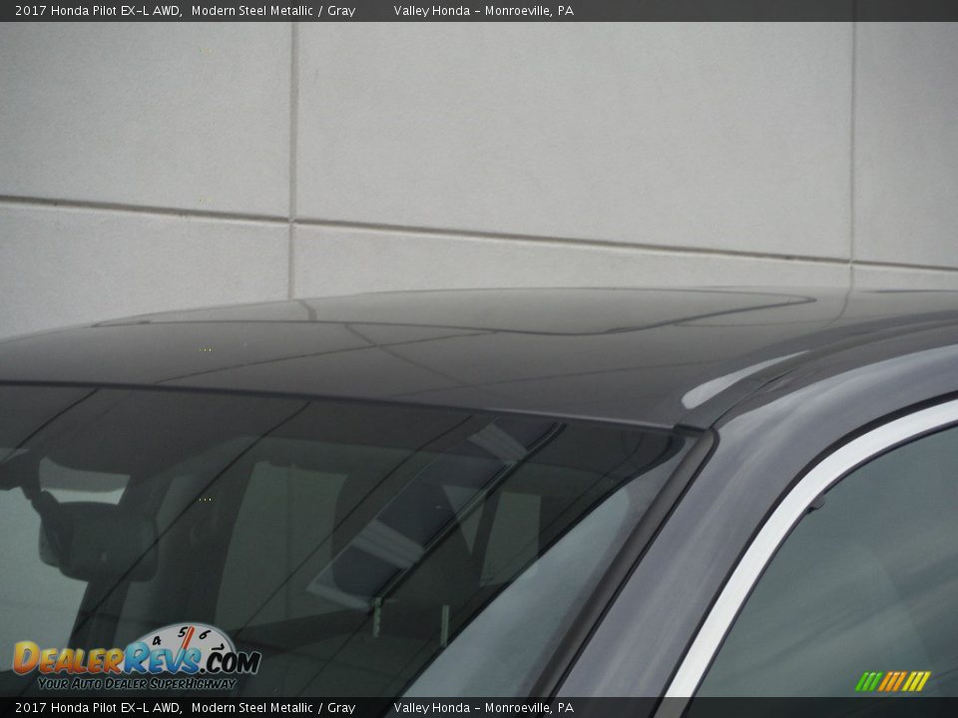Click 'Modern Steel Metallic / Gray' in top caption
The width and height of the screenshot is (958, 718).
[x=272, y=11]
